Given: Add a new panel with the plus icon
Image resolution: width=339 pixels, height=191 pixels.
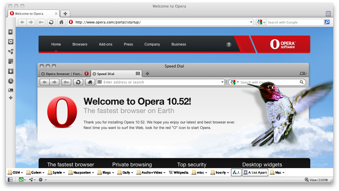Looking at the screenshot, I should [11, 98].
